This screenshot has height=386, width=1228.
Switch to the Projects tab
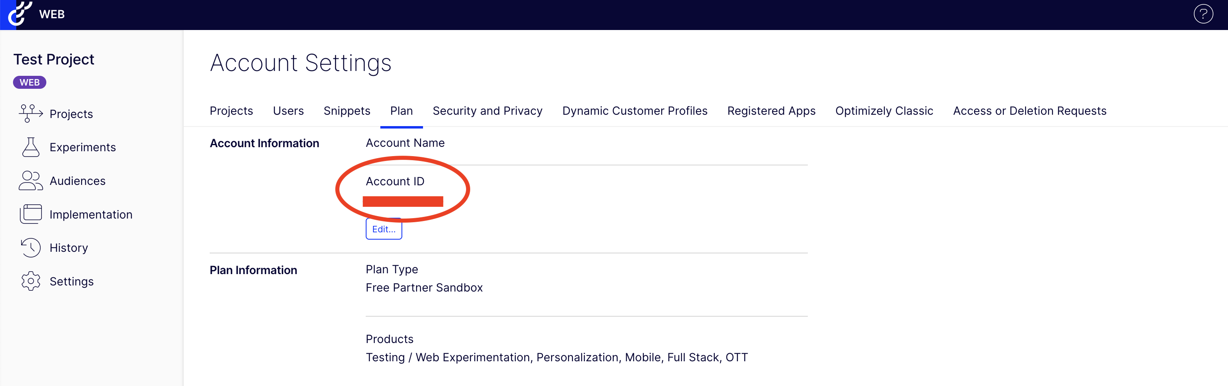[231, 111]
